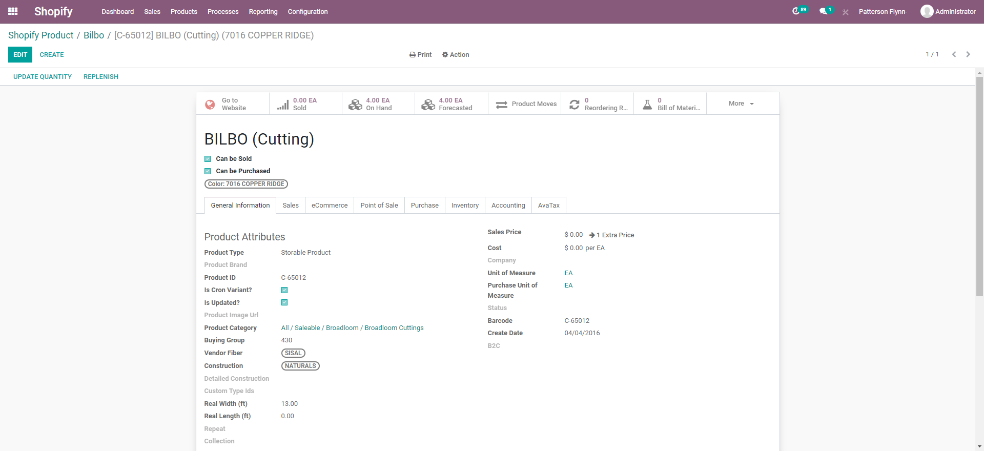984x451 pixels.
Task: Open the Print dropdown menu
Action: click(x=421, y=55)
